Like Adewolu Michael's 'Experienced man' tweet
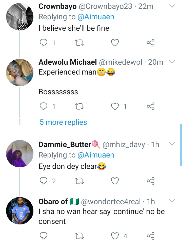This screenshot has height=247, width=182. [115, 106]
